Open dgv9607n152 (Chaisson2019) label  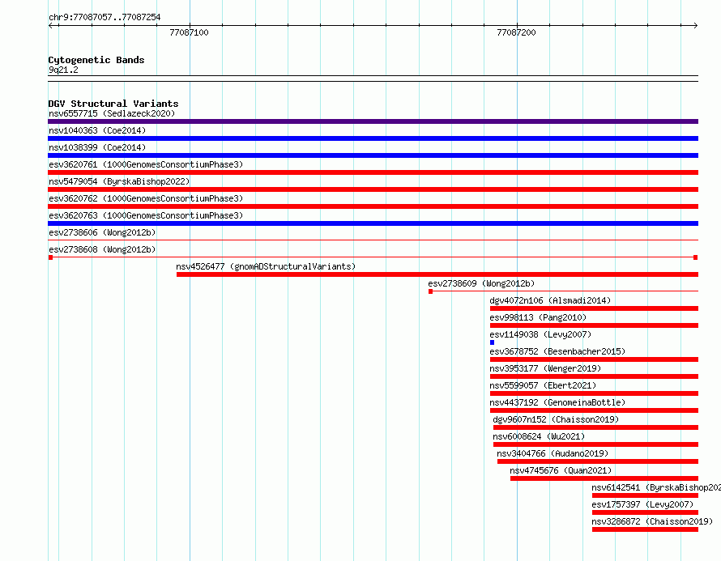[556, 419]
